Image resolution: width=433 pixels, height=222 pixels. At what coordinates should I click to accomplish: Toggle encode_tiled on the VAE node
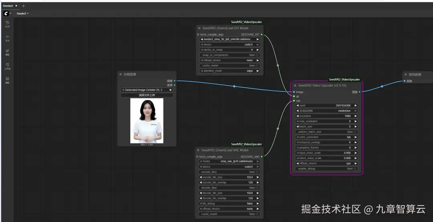(x=229, y=172)
